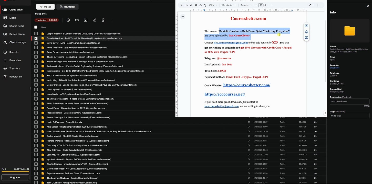Image resolution: width=372 pixels, height=184 pixels.
Task: Close the Info panel with X
Action: click(368, 6)
